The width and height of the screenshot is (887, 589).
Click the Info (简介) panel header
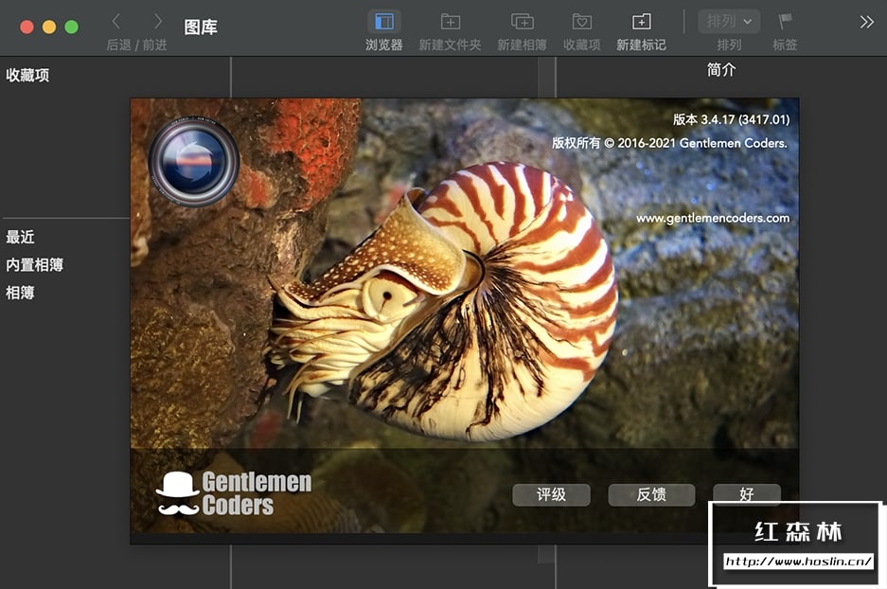[x=721, y=70]
